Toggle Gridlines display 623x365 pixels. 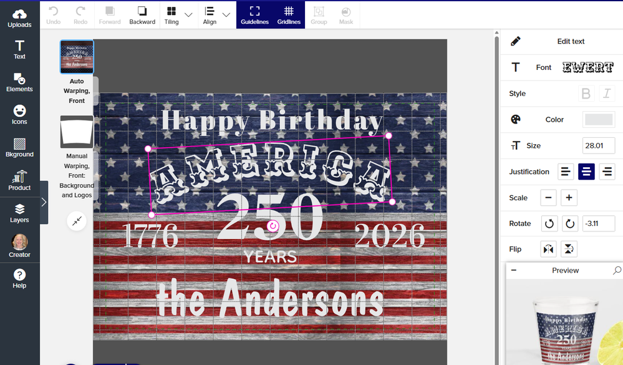[x=289, y=16]
